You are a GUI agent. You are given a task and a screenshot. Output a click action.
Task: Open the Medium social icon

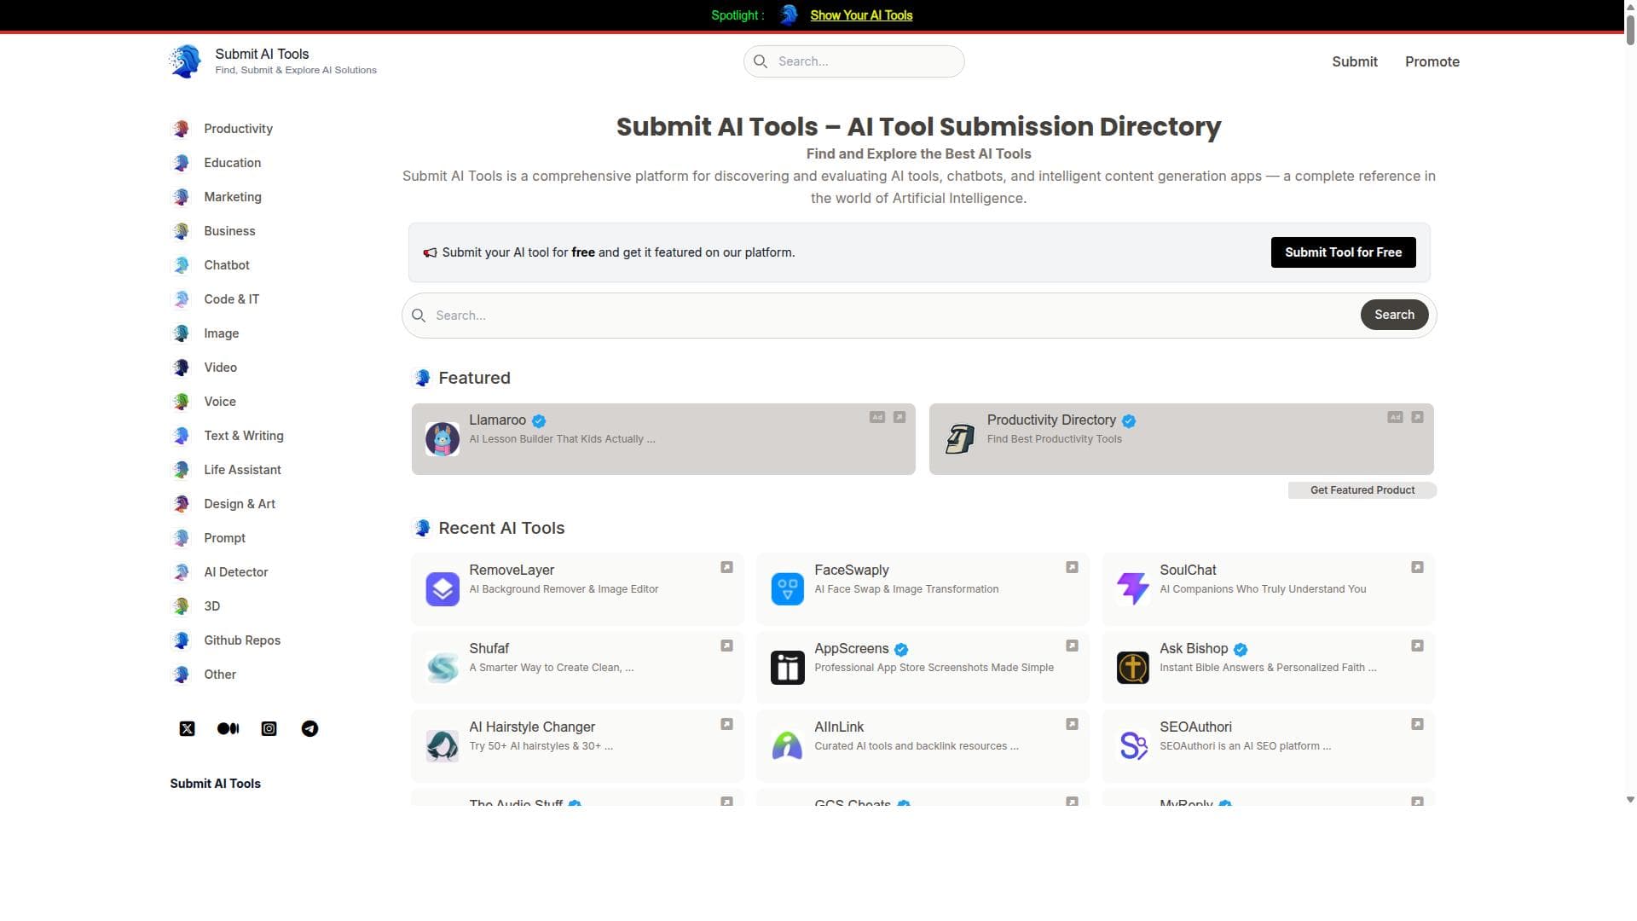pyautogui.click(x=228, y=728)
